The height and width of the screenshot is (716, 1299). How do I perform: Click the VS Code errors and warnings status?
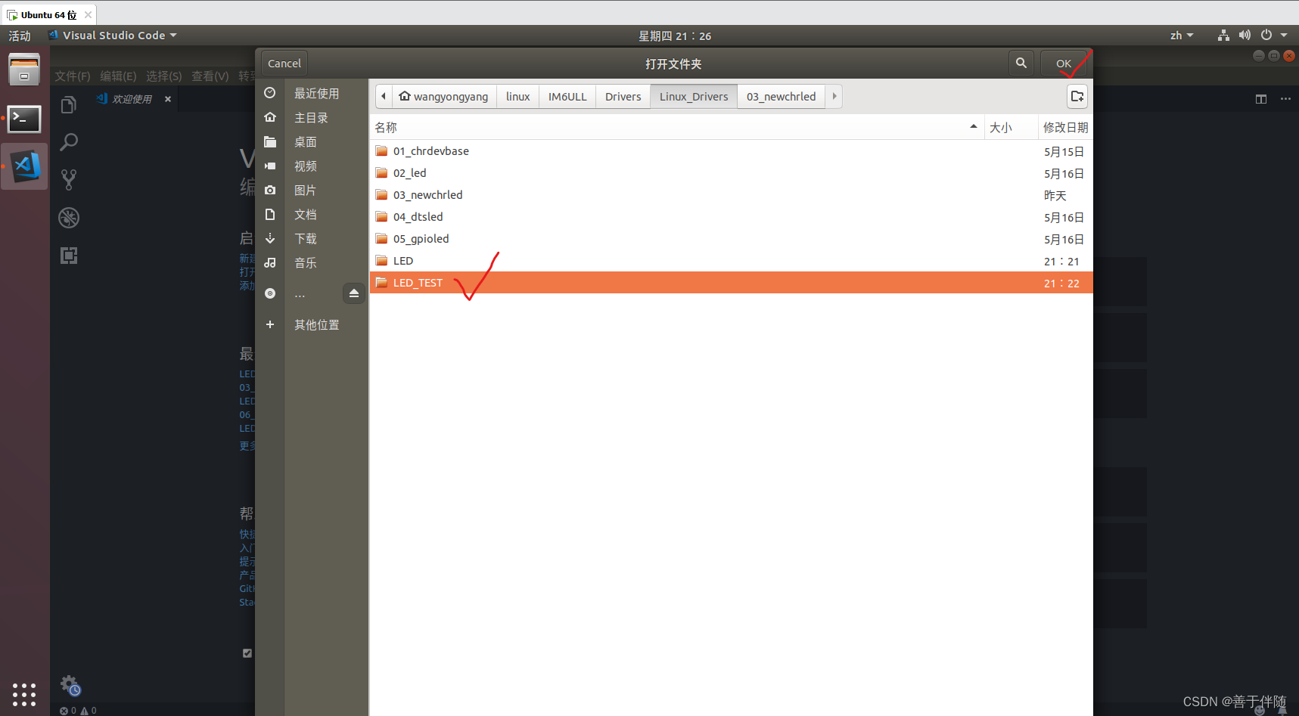click(78, 711)
